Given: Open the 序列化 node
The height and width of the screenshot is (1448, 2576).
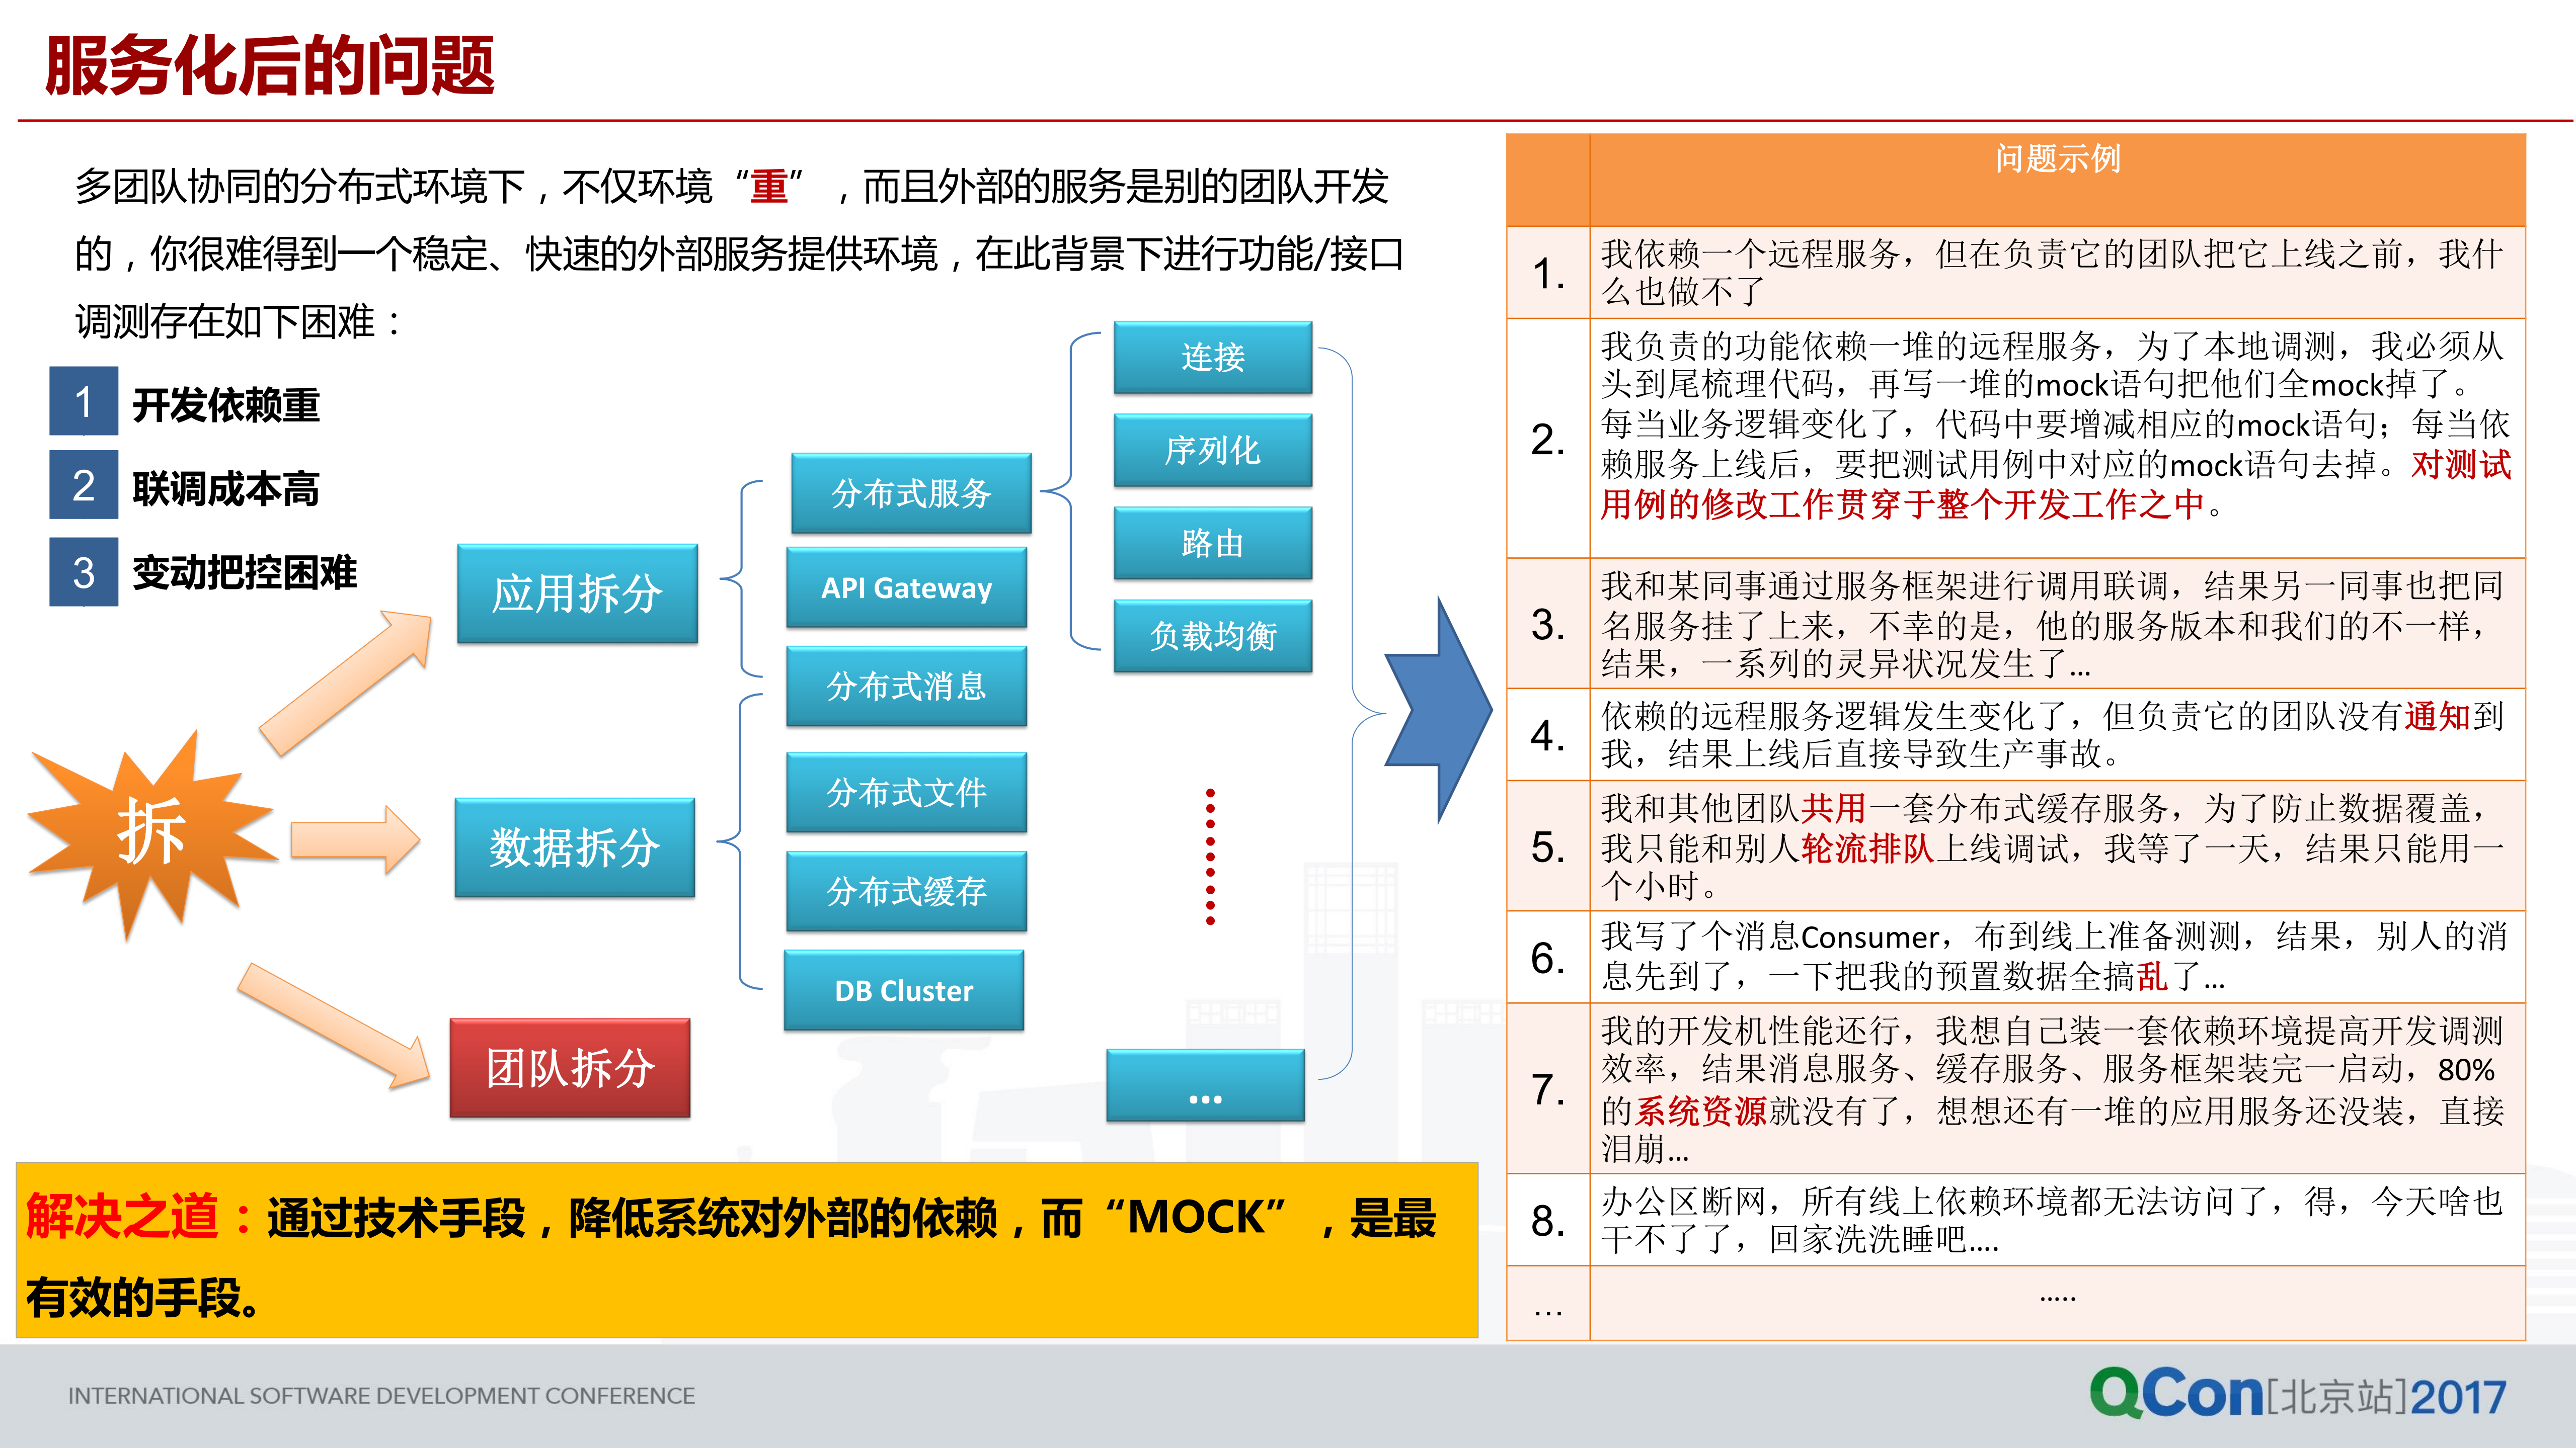Looking at the screenshot, I should click(x=1213, y=451).
